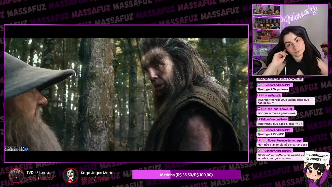Click the Massafuz neon sign in webcam

coord(301,15)
